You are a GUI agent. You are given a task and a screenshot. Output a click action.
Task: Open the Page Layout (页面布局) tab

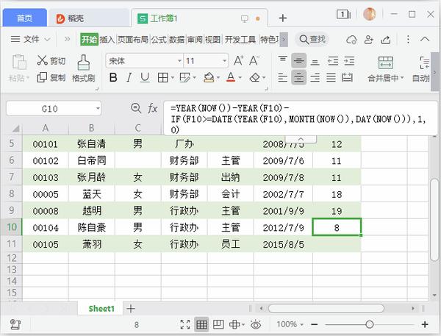tap(133, 40)
